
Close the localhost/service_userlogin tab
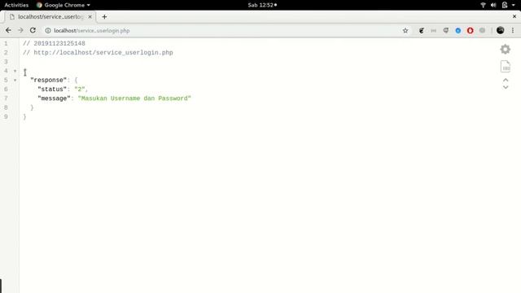pos(90,16)
